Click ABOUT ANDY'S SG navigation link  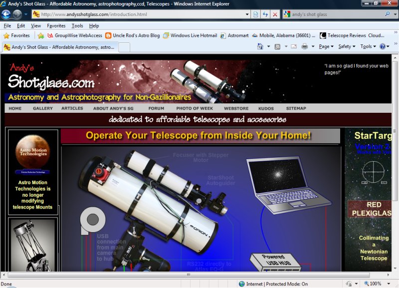point(113,108)
